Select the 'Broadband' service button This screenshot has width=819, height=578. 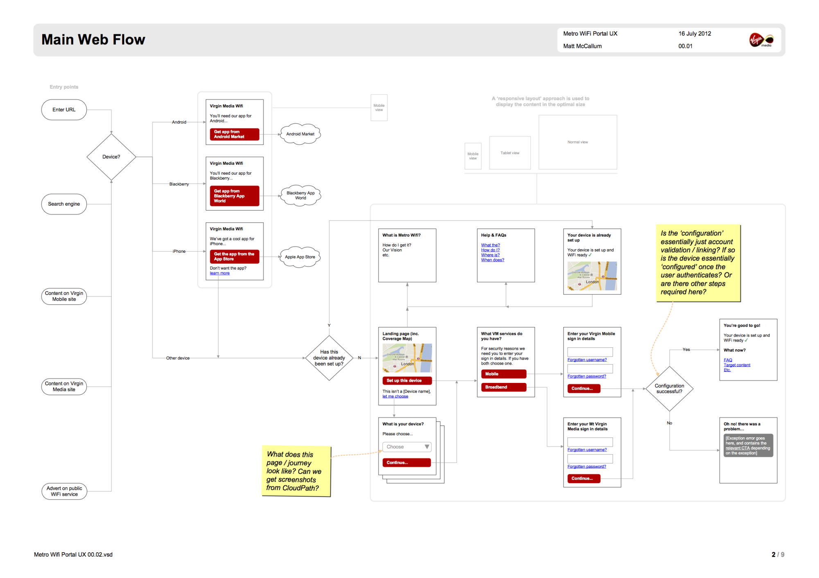click(503, 387)
